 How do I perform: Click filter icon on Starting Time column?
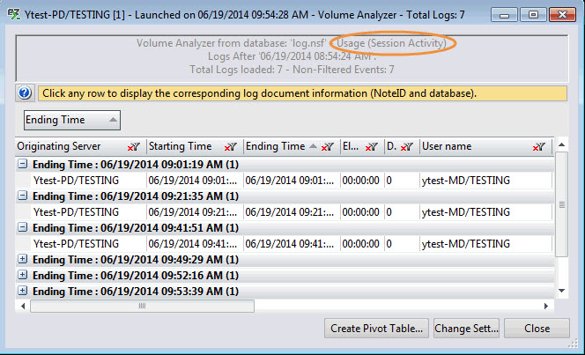231,147
